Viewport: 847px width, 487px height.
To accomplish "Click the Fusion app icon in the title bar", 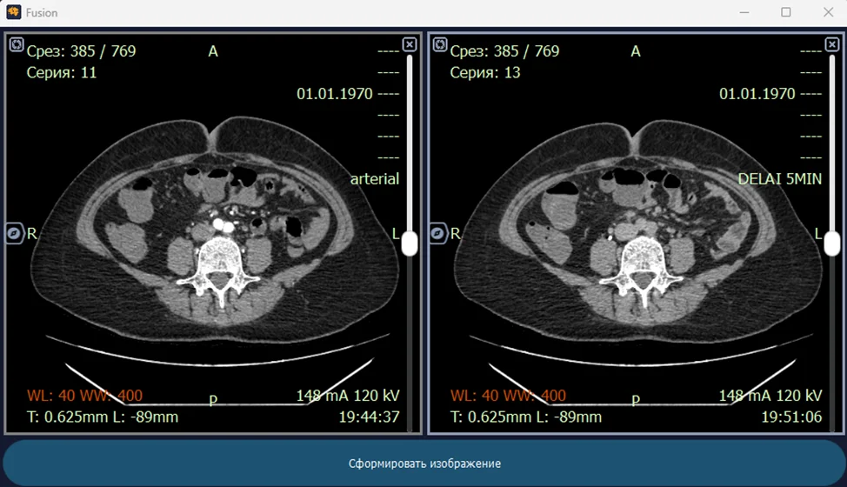I will pos(14,13).
